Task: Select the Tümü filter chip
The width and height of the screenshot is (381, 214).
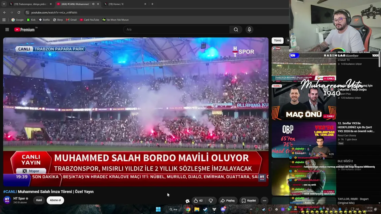Action: point(277,40)
